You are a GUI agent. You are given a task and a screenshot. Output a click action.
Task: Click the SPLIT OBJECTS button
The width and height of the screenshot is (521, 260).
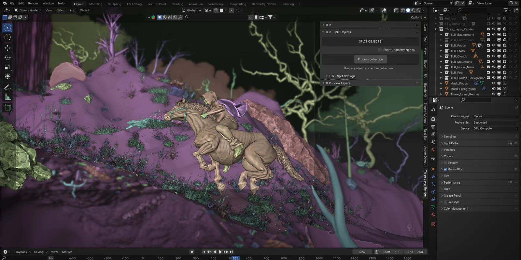[x=370, y=42]
